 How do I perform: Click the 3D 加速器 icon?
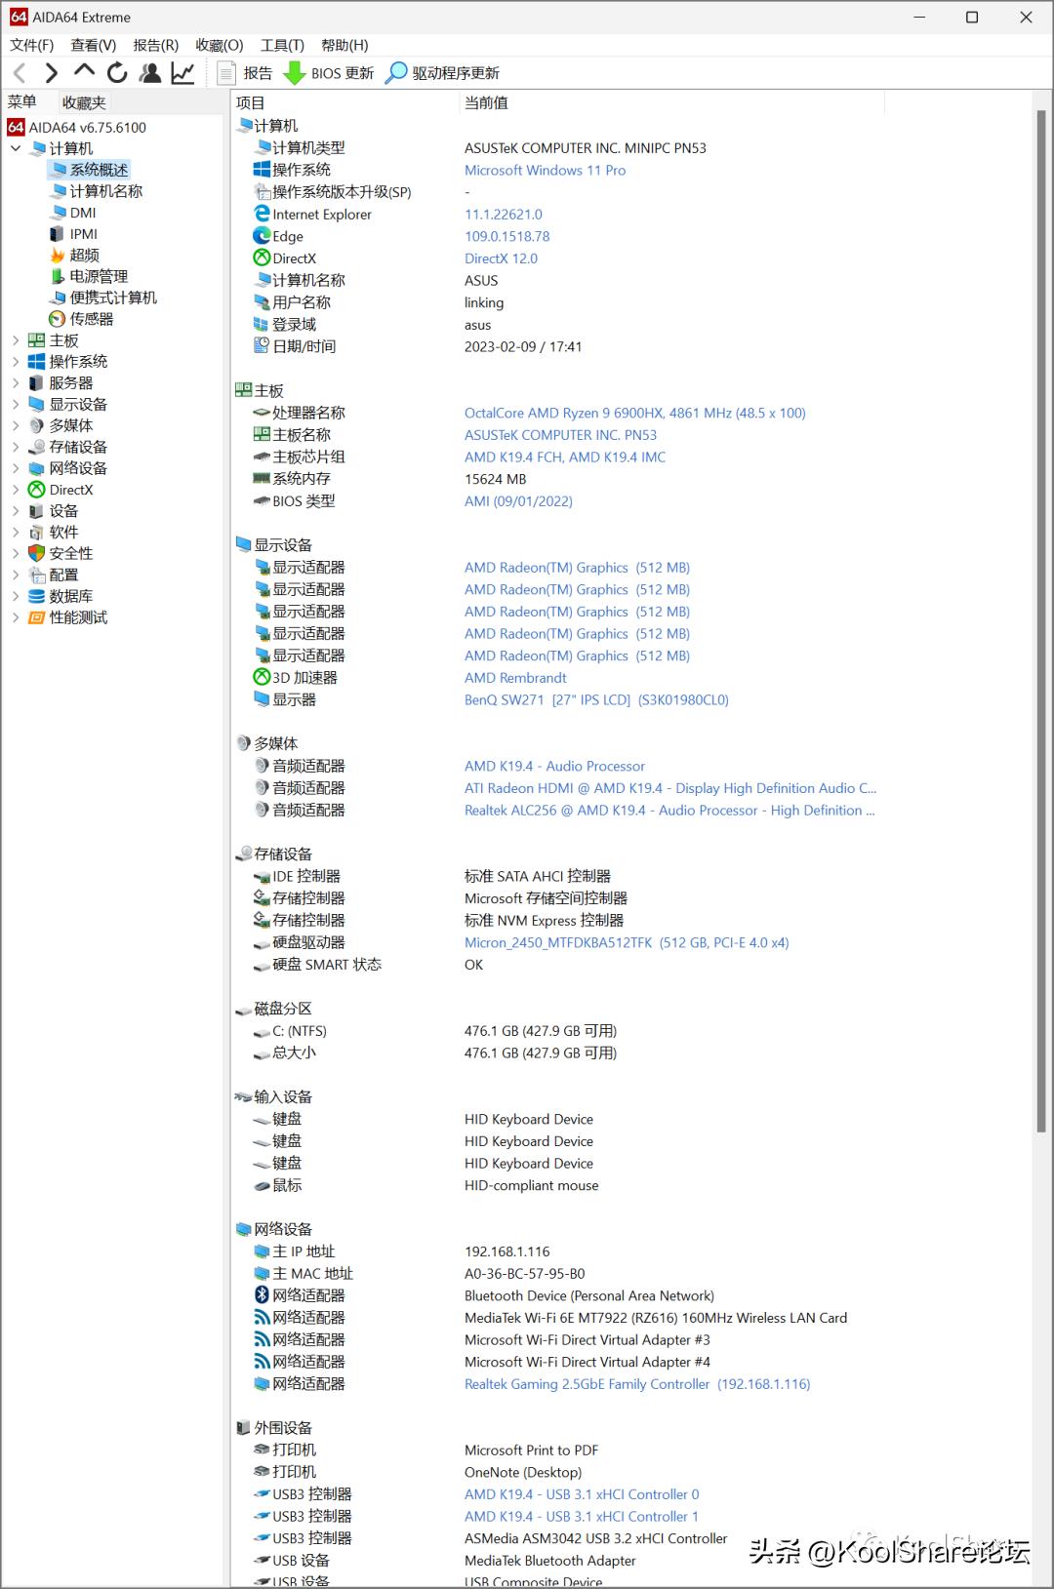pyautogui.click(x=262, y=677)
